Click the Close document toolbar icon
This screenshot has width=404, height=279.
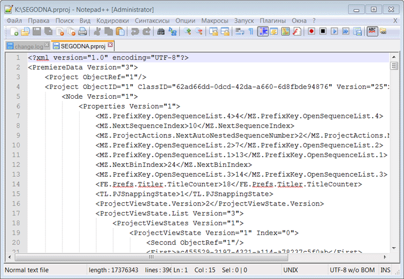(x=60, y=31)
